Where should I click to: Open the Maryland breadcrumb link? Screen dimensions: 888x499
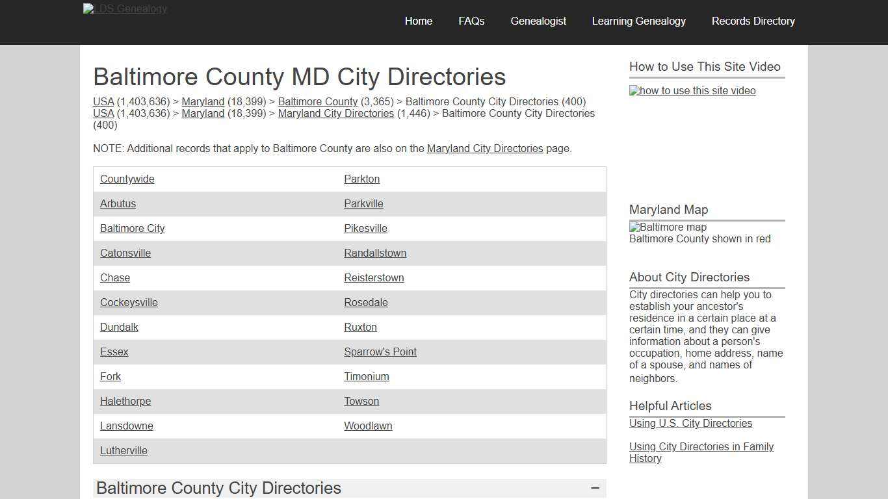(x=203, y=102)
